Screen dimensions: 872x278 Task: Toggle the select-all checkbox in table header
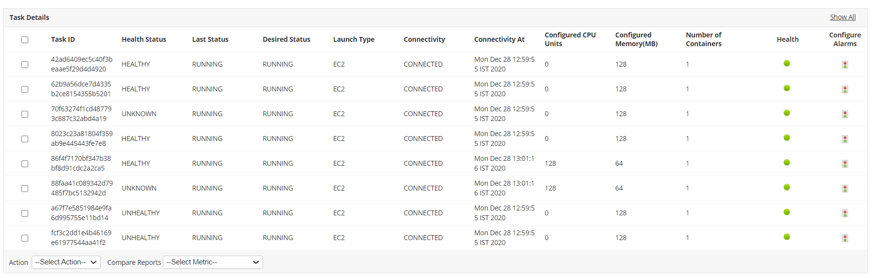[x=25, y=40]
